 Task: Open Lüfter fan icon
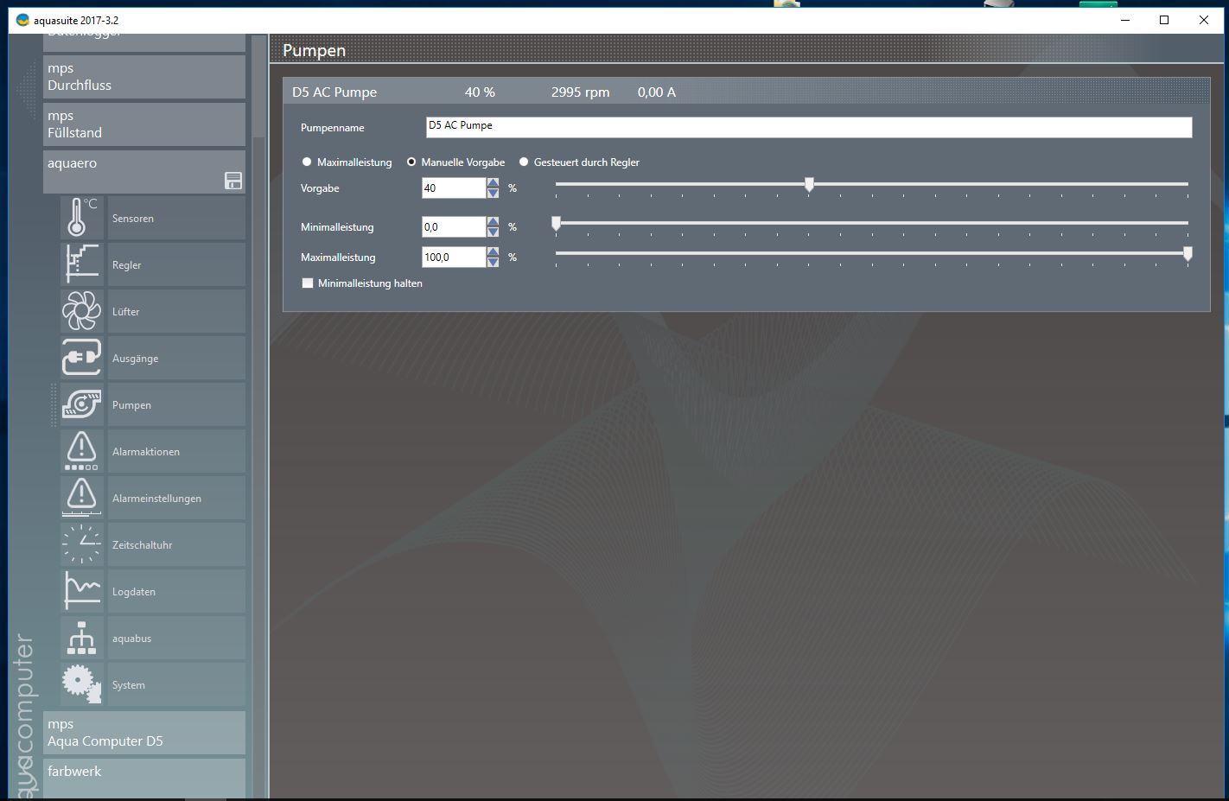[82, 311]
